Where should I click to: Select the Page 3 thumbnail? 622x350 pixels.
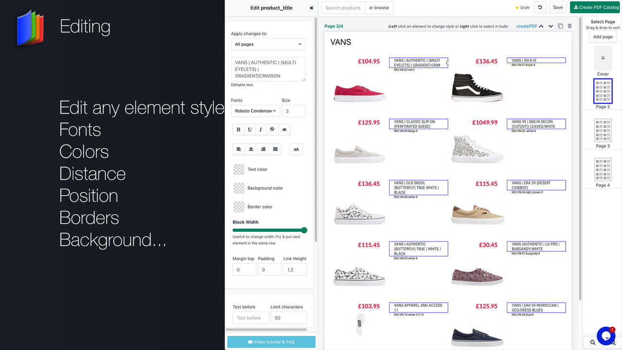(603, 131)
